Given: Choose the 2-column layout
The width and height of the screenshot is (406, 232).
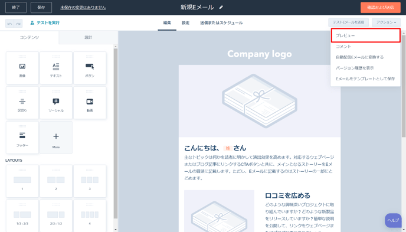Looking at the screenshot, I should (x=56, y=181).
